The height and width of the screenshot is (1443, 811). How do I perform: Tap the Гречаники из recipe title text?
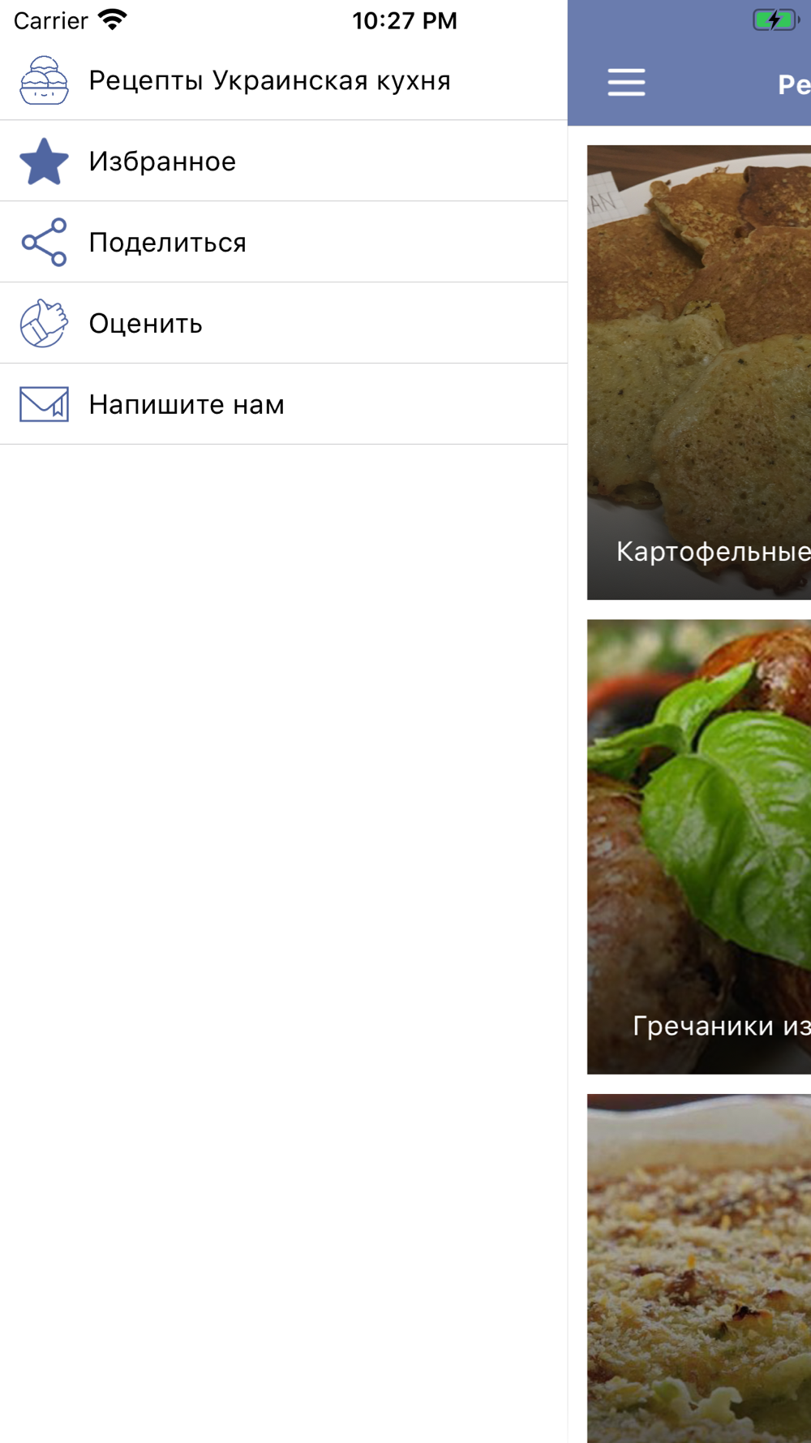pyautogui.click(x=722, y=1026)
